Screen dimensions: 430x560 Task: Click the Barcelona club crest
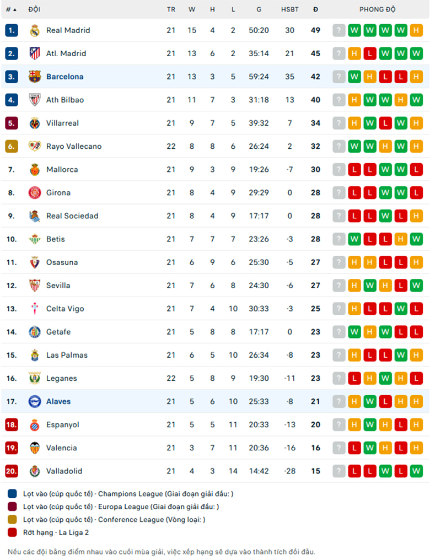tap(35, 77)
